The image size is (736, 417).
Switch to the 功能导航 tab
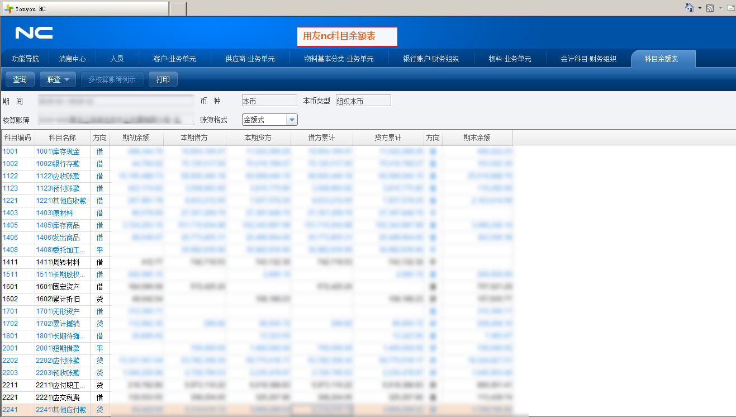coord(26,59)
